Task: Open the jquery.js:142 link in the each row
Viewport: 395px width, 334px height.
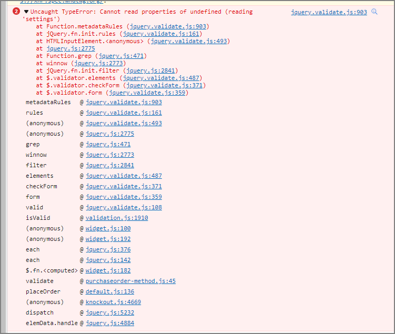Action: 108,260
